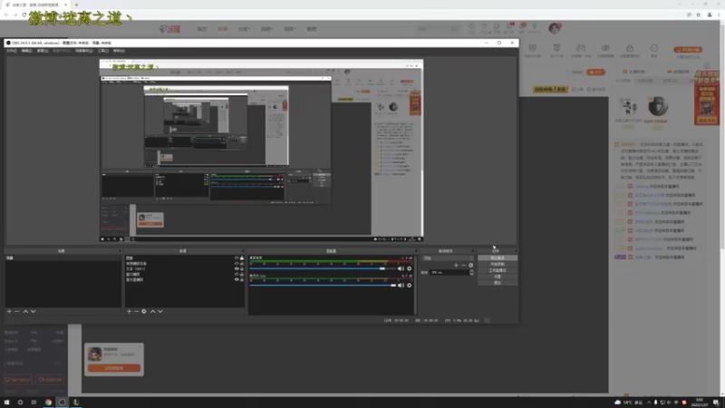Open the user avatar on the Huya site header
Viewport: 725px width, 408px height.
click(555, 28)
